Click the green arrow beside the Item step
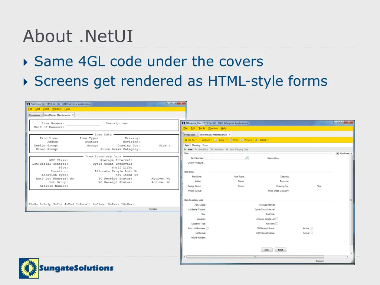 click(x=185, y=150)
